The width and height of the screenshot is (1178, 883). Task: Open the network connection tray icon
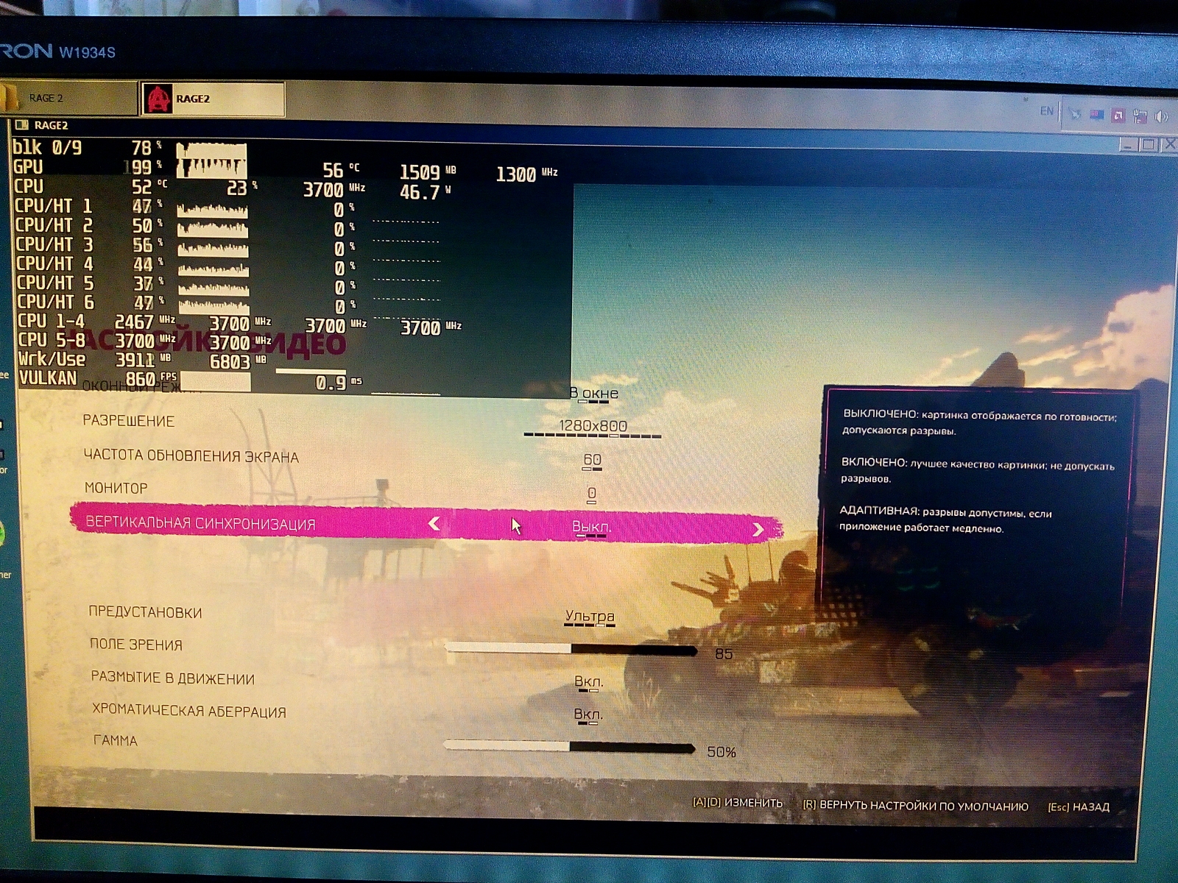point(1140,116)
